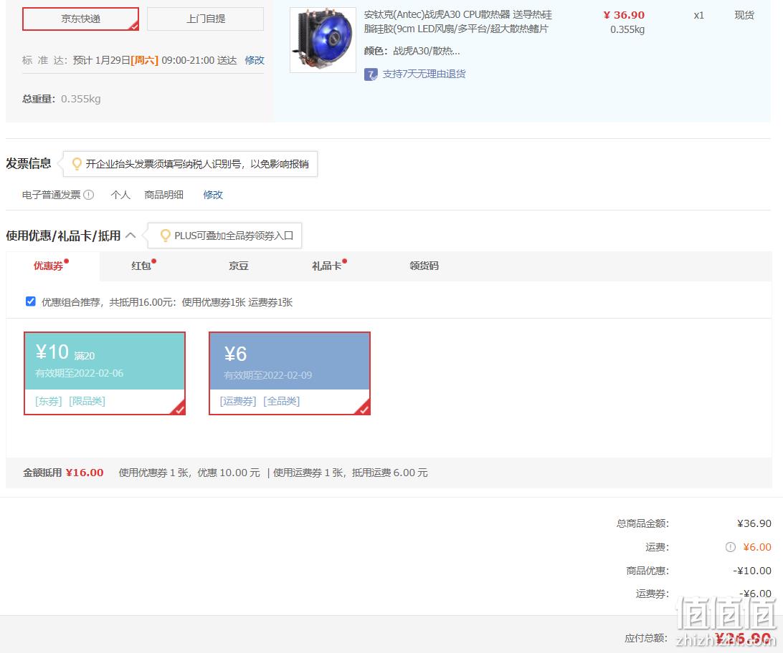Switch to the 礼品卡 tab
The width and height of the screenshot is (783, 653).
click(x=327, y=266)
